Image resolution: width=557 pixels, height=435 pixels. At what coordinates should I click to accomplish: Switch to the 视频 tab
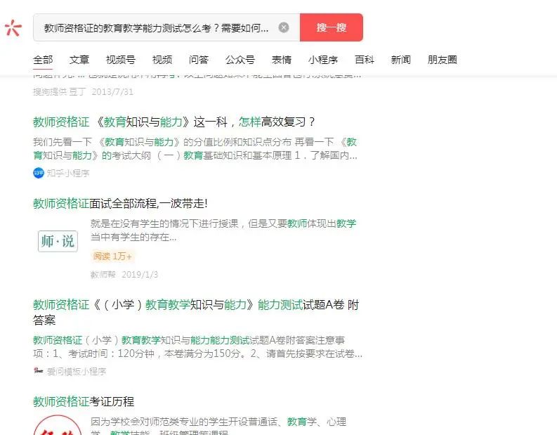(x=162, y=60)
